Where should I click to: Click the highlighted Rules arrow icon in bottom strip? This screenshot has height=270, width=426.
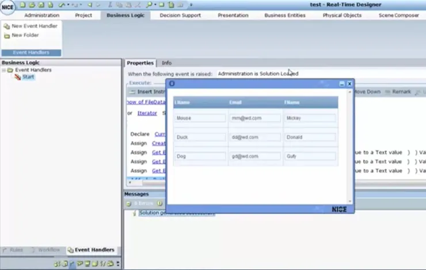(73, 264)
